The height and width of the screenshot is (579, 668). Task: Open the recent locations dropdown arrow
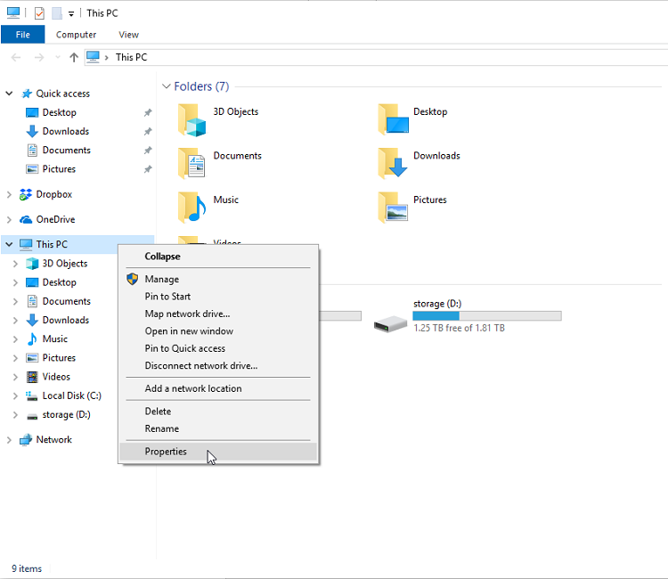(58, 58)
